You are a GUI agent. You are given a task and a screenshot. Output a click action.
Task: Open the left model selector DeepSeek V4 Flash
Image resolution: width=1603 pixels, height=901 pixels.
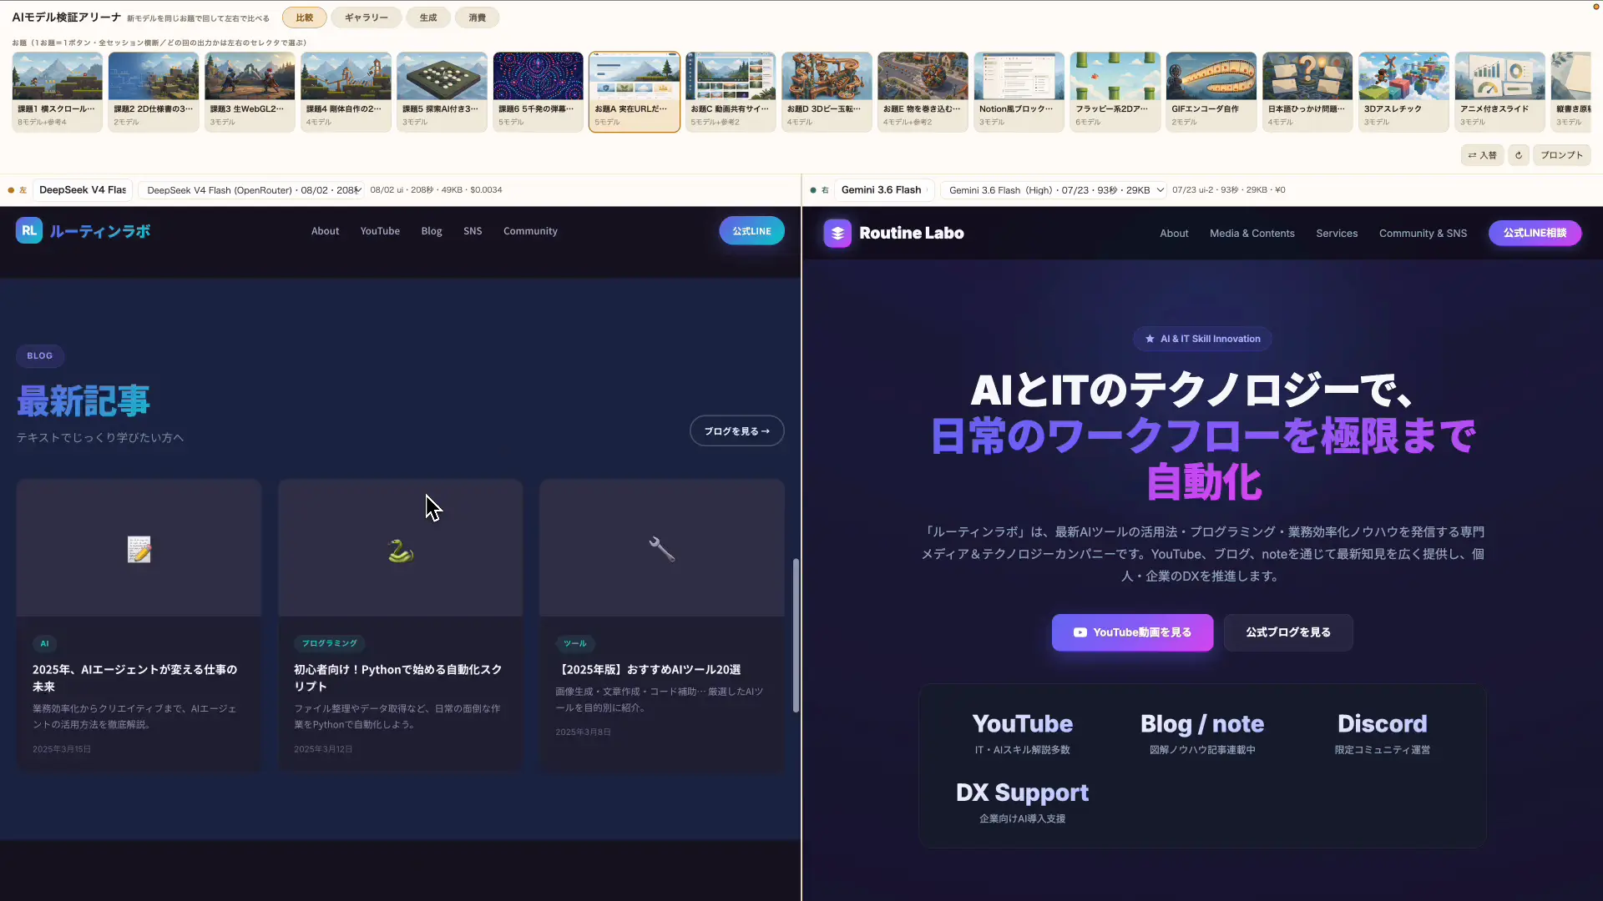(x=83, y=190)
